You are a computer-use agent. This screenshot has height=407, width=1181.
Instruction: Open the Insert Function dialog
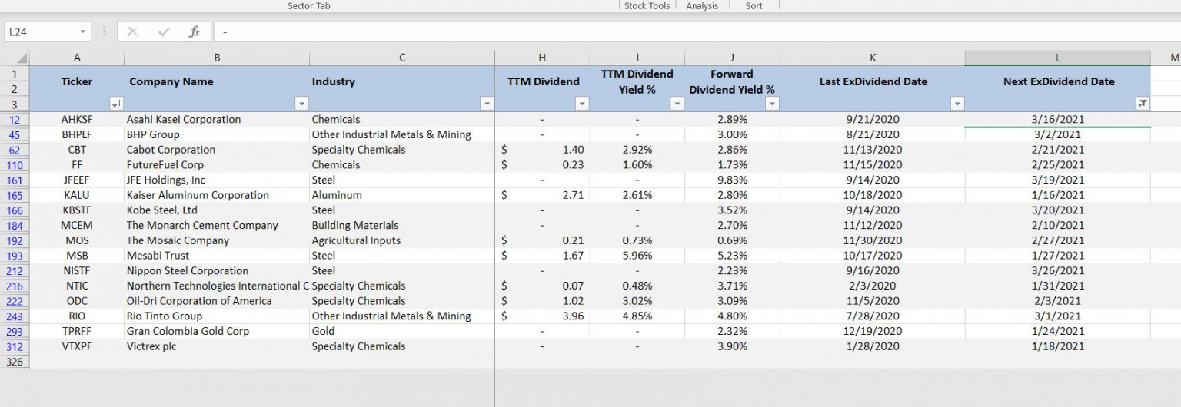pyautogui.click(x=195, y=31)
